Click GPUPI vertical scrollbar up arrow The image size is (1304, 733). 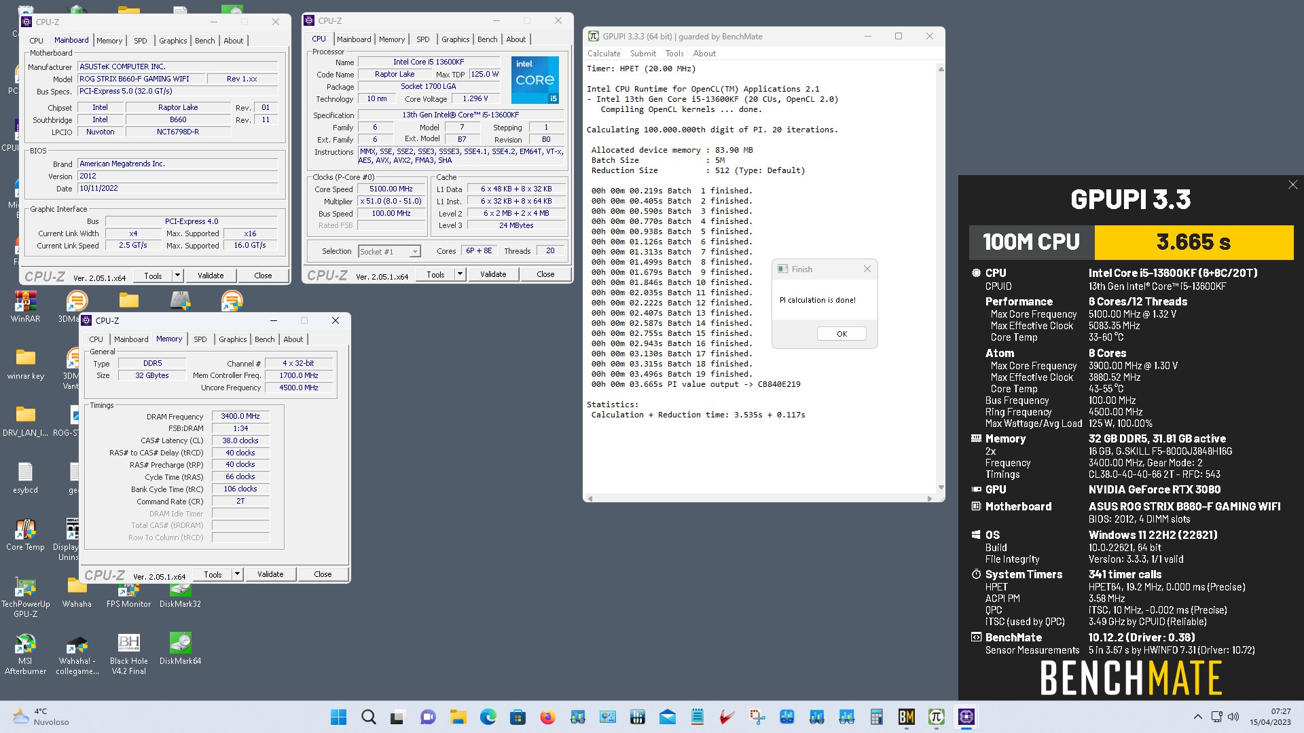[x=941, y=69]
